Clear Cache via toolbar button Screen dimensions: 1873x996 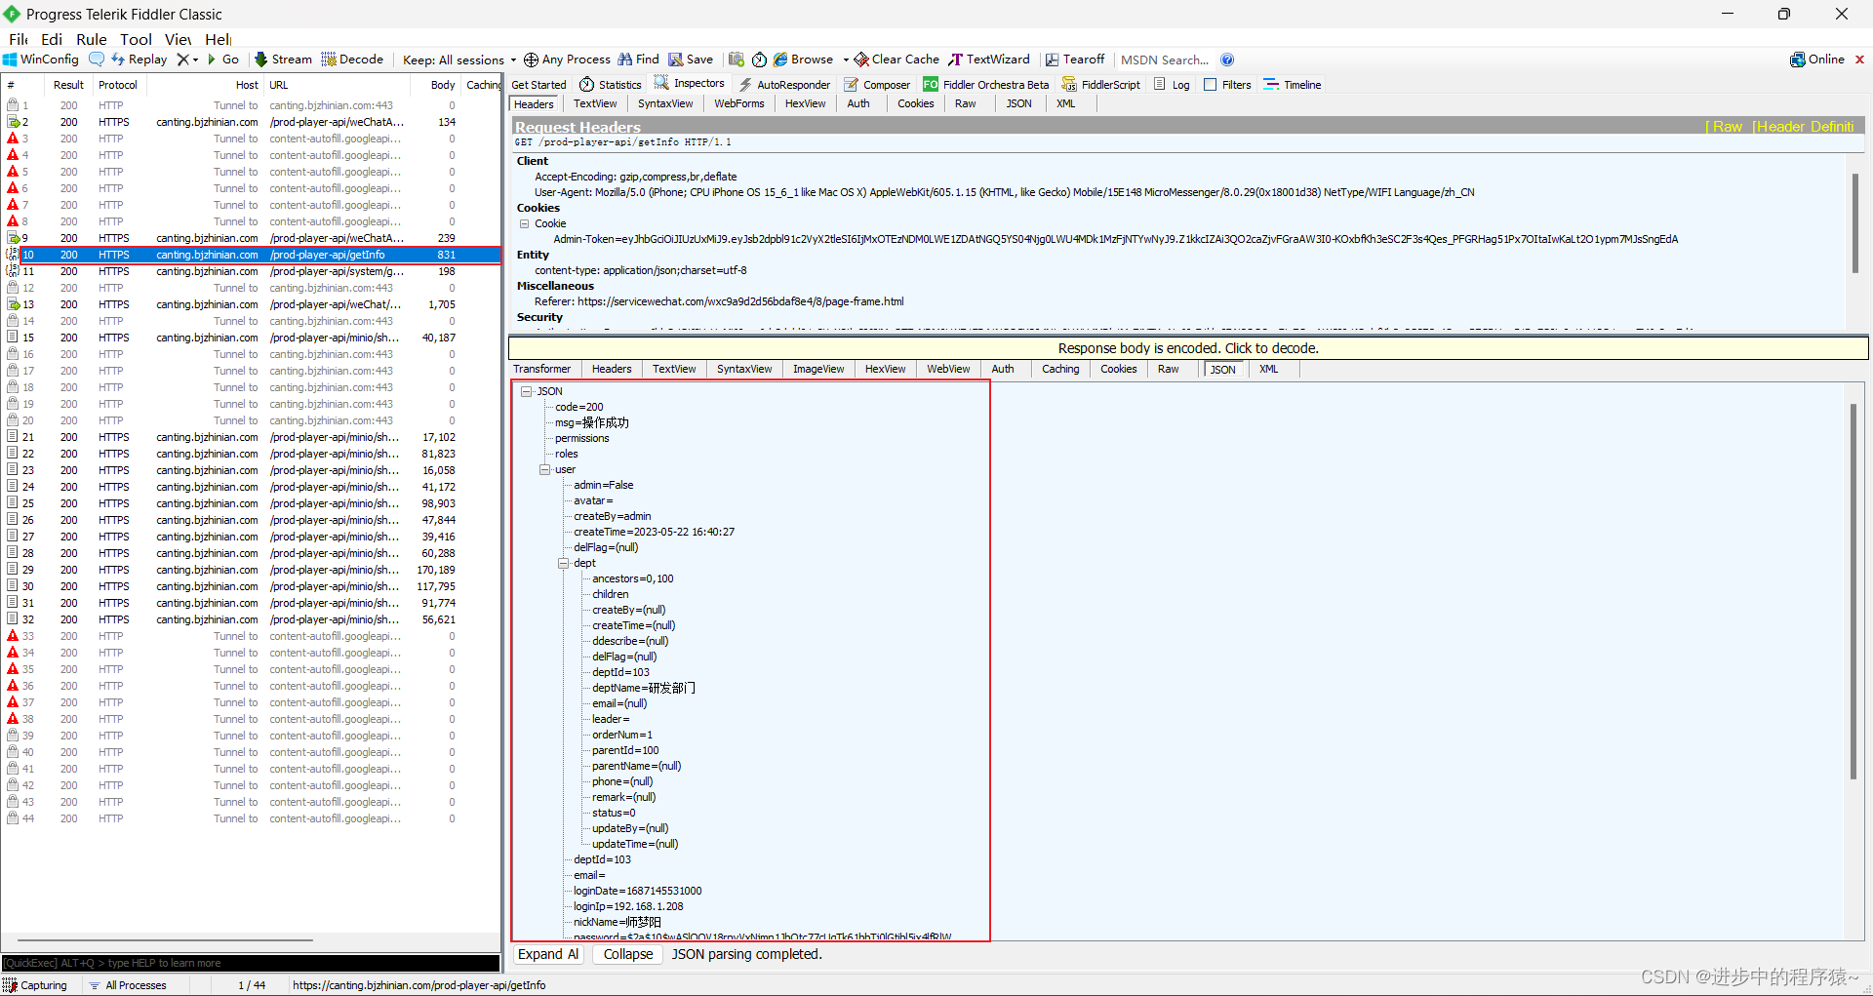tap(897, 60)
